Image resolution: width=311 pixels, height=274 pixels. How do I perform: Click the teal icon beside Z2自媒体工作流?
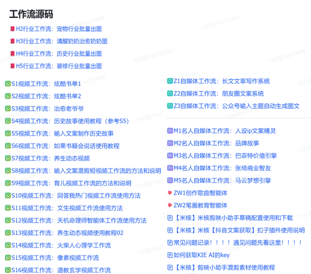pyautogui.click(x=170, y=94)
